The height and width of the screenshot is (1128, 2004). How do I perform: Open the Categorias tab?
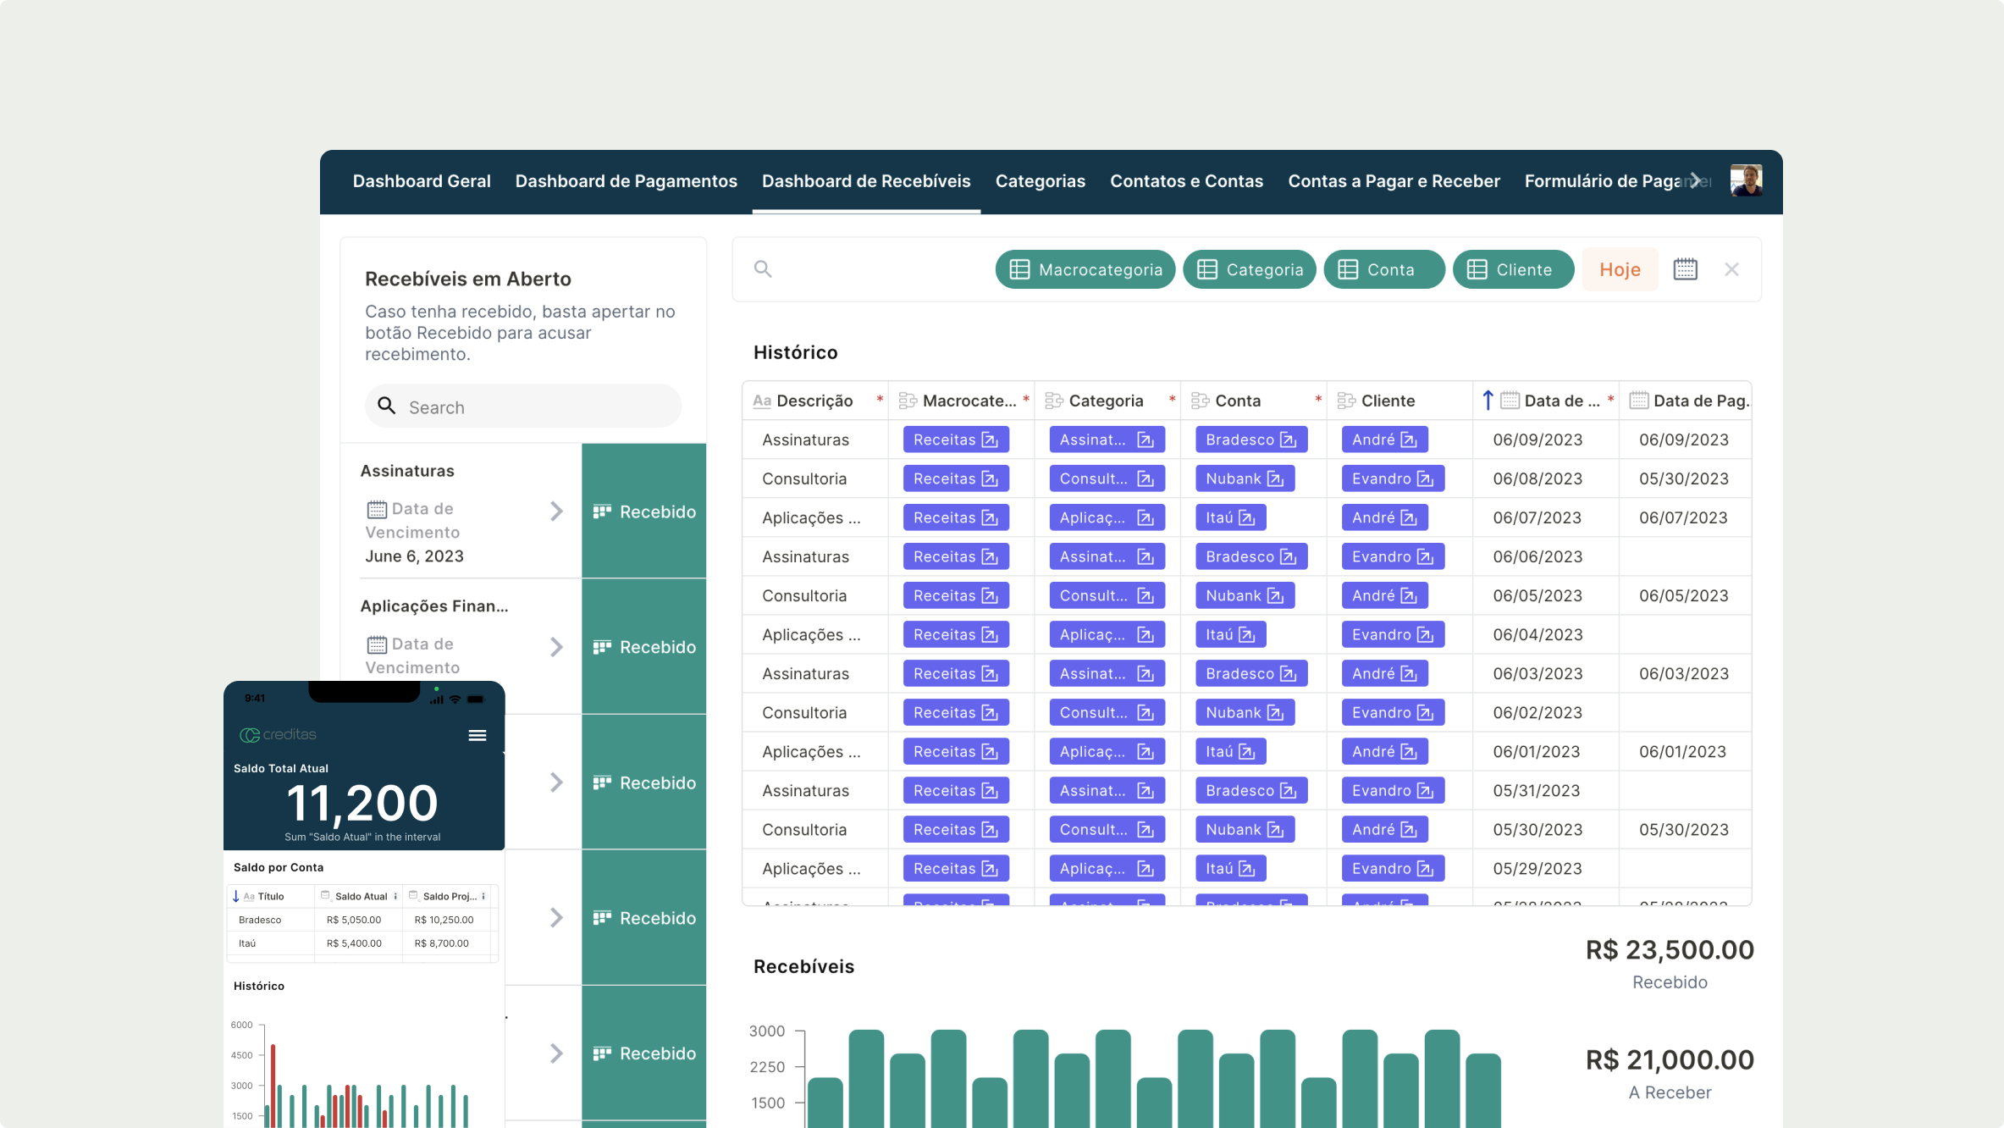point(1040,180)
